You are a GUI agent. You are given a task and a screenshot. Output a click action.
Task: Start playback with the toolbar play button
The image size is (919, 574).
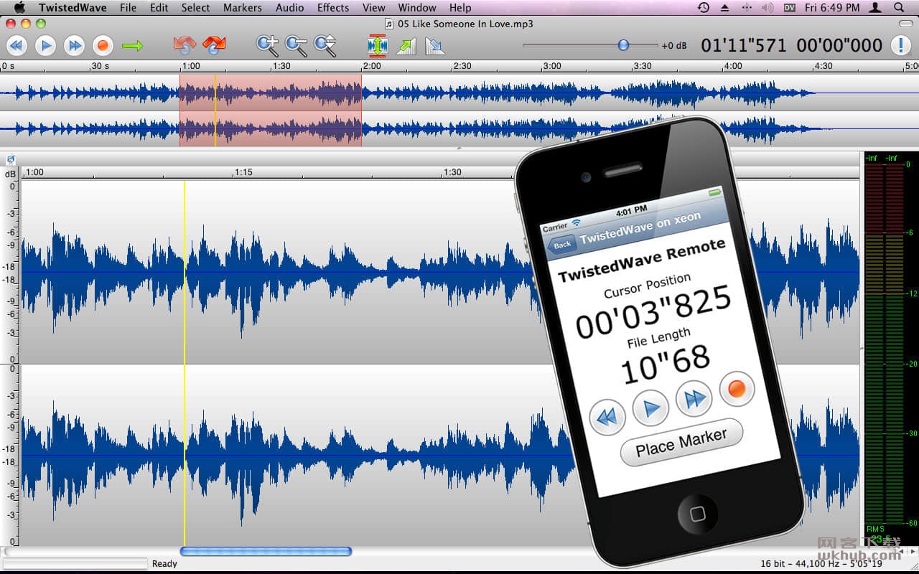pos(45,46)
